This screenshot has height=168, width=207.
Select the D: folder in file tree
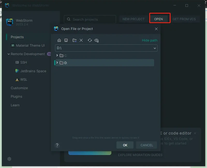[x=66, y=63]
